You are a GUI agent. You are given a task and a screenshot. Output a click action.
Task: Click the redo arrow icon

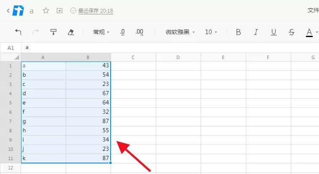(36, 32)
